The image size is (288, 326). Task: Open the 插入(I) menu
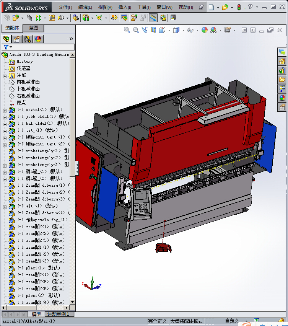[x=125, y=7]
